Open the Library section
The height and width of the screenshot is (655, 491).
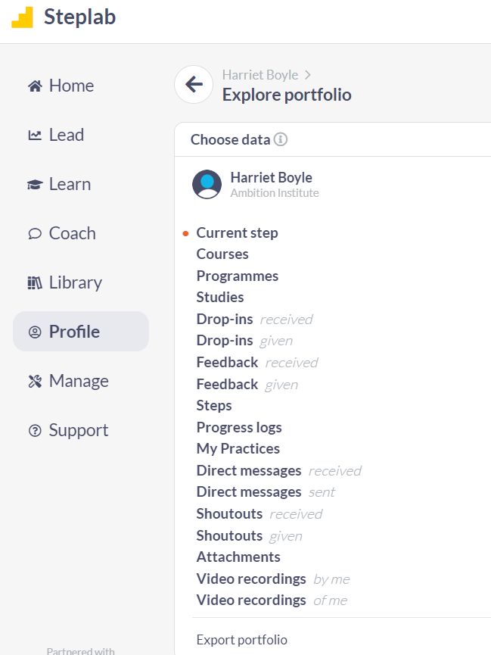click(65, 282)
